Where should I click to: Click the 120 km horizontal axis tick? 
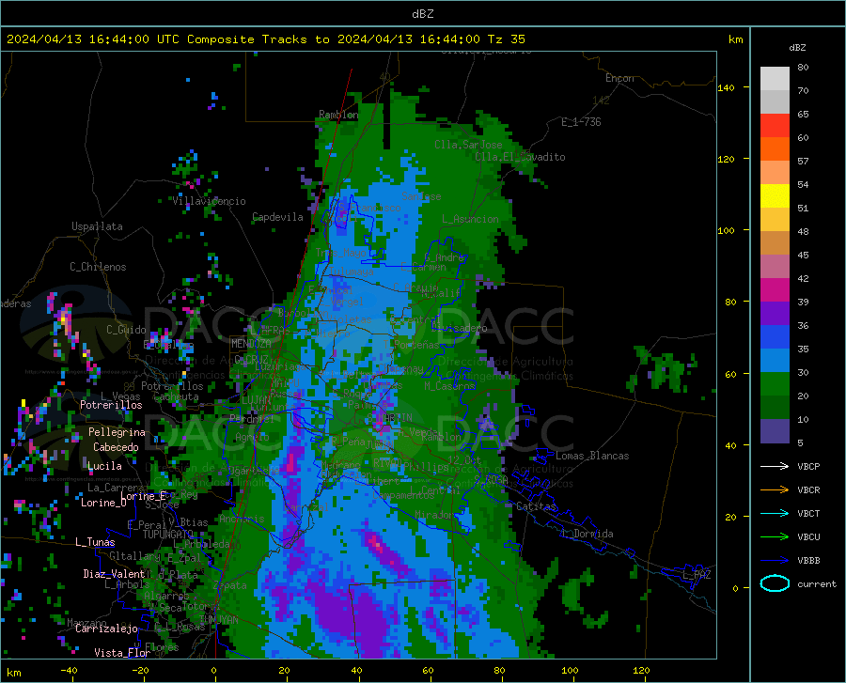pyautogui.click(x=641, y=670)
